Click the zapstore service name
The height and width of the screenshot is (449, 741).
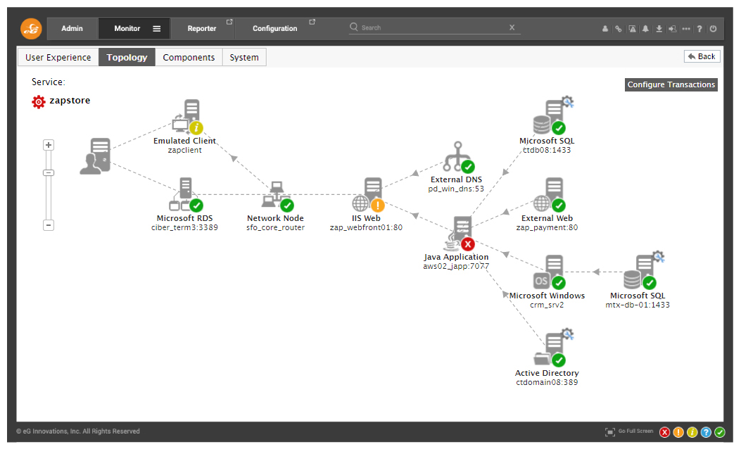pos(70,101)
